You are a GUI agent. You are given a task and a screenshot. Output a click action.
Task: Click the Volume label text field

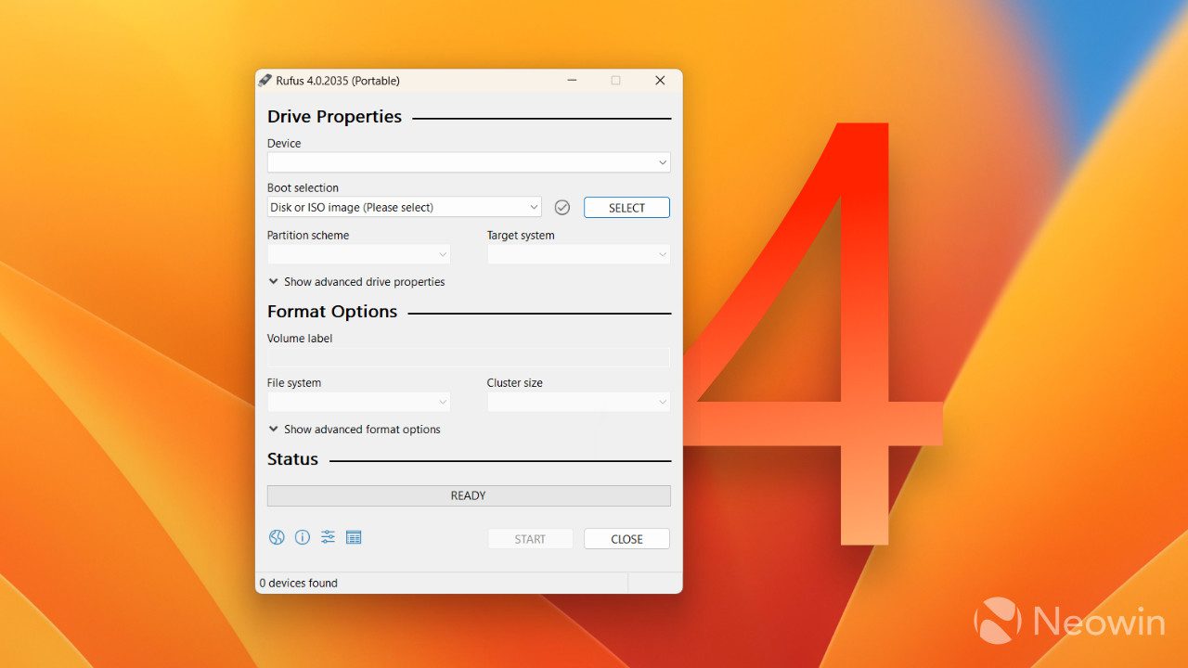[x=469, y=357]
